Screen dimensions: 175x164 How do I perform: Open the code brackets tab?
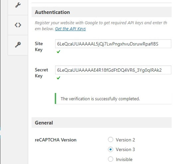coord(18,25)
